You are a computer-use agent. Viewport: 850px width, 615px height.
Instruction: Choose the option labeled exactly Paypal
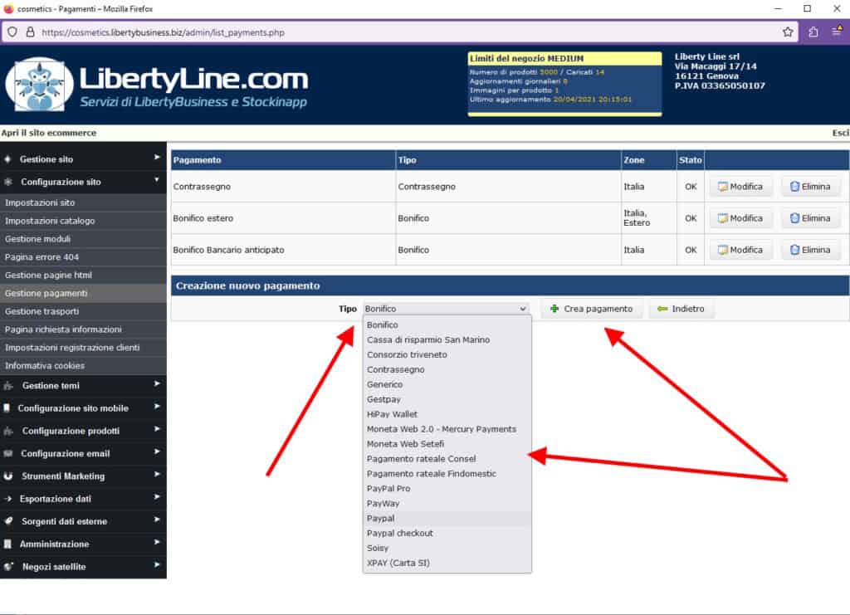pos(447,519)
